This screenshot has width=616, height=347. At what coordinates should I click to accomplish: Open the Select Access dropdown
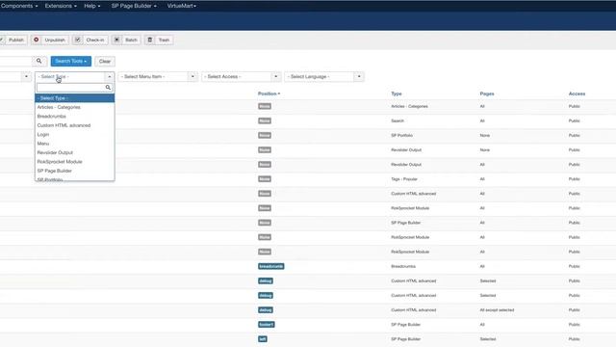point(242,77)
